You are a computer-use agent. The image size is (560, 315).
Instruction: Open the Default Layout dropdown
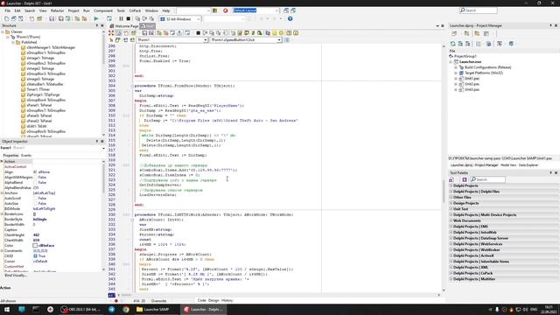coord(276,10)
